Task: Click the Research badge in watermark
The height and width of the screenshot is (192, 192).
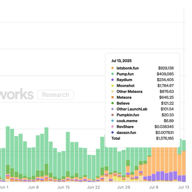Action: pos(55,95)
